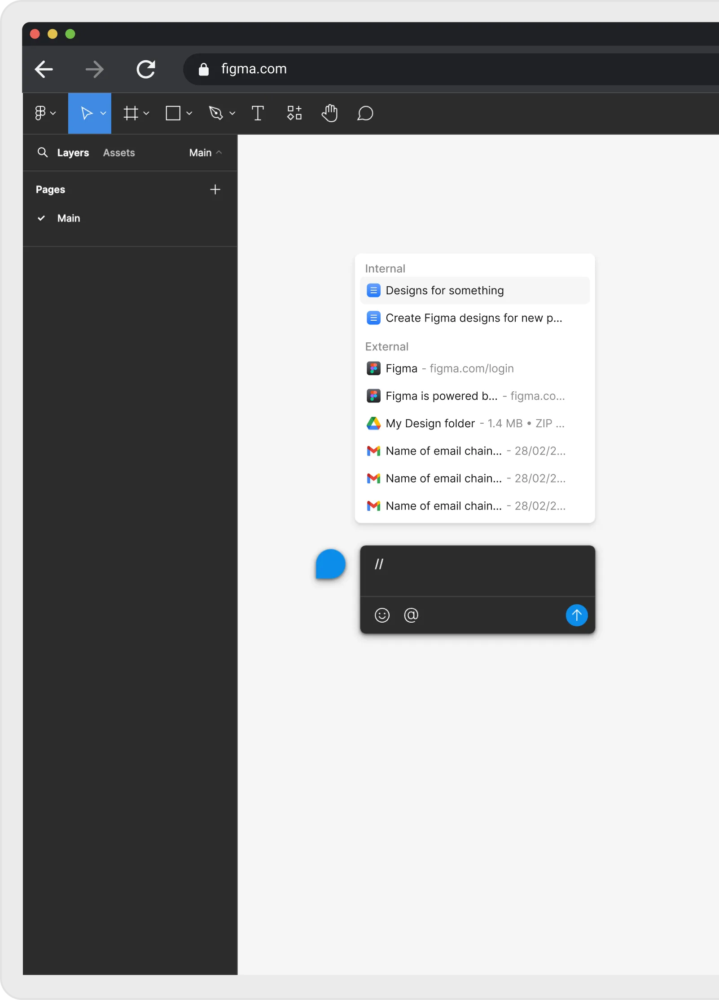Viewport: 719px width, 1000px height.
Task: Select the Hand tool
Action: tap(329, 113)
